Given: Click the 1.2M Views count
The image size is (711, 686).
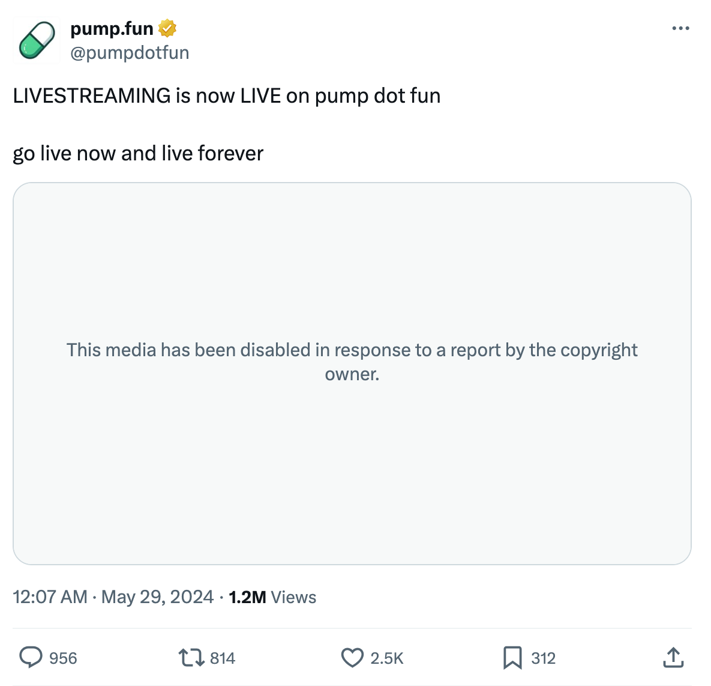Looking at the screenshot, I should pos(272,597).
